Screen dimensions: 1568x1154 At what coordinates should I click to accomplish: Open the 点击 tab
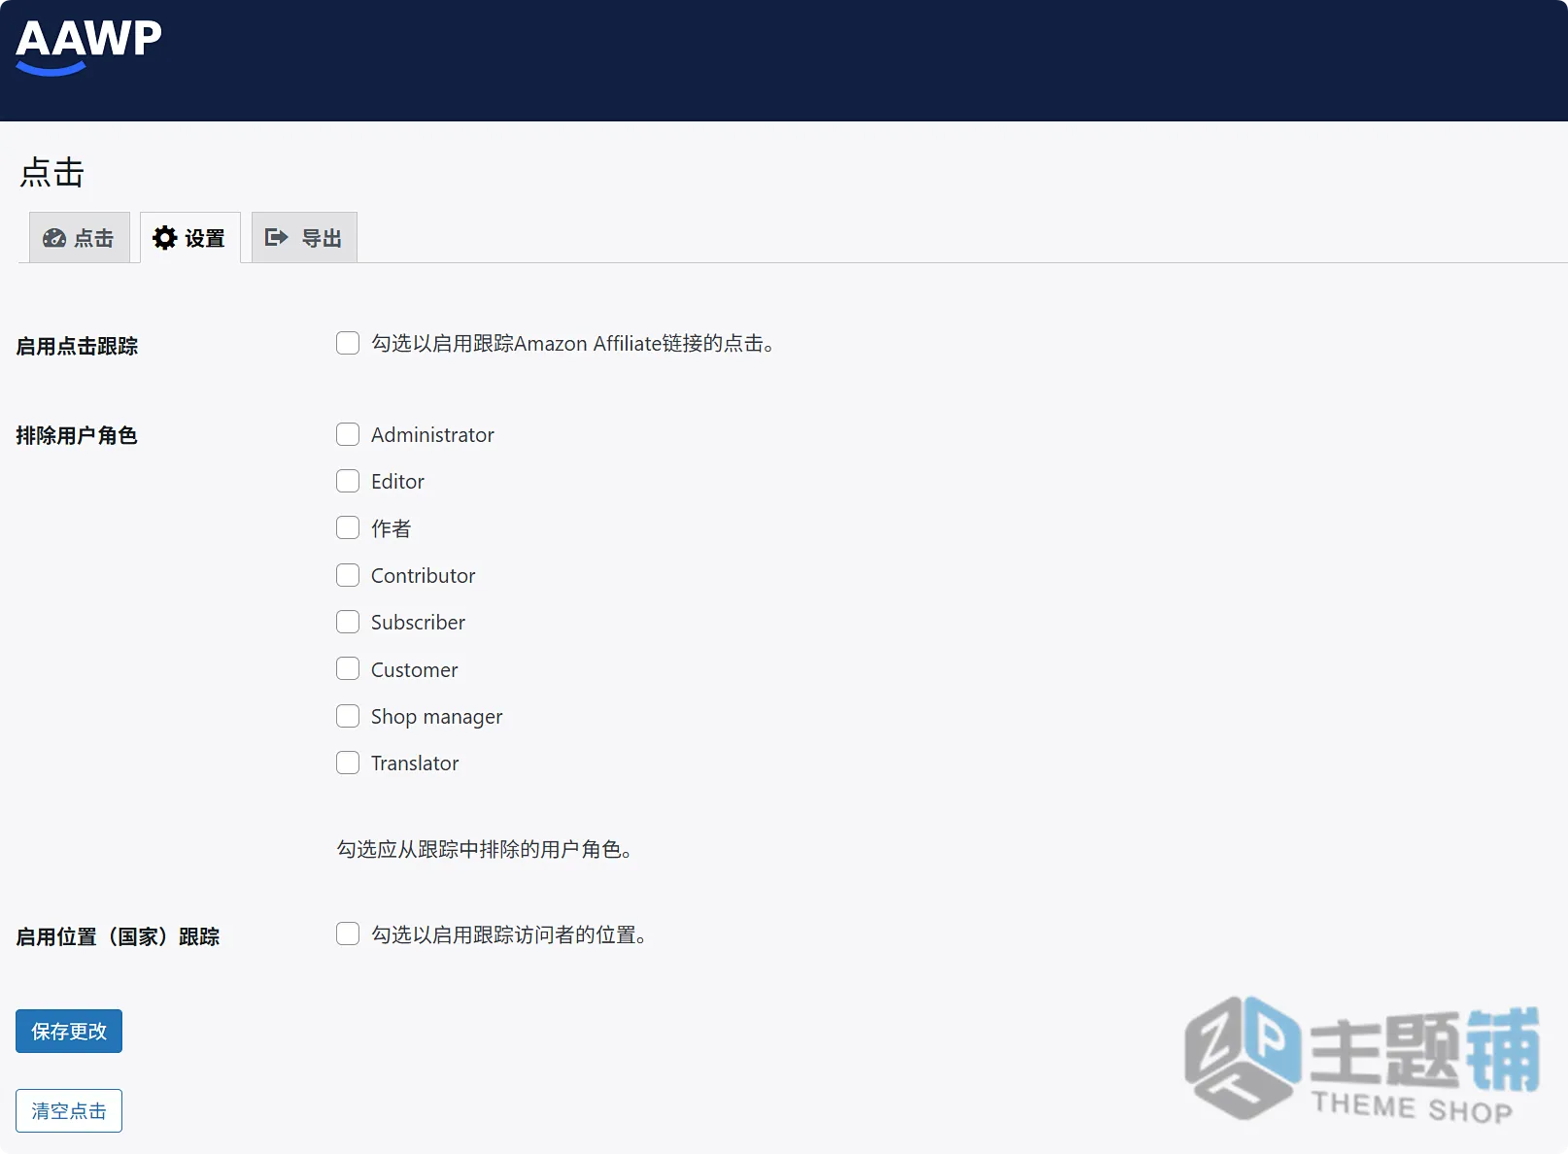[79, 238]
